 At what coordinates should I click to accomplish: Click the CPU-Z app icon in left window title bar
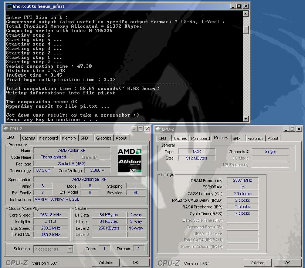6,129
